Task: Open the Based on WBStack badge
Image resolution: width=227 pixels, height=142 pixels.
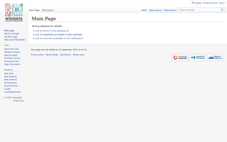Action: coord(215,58)
